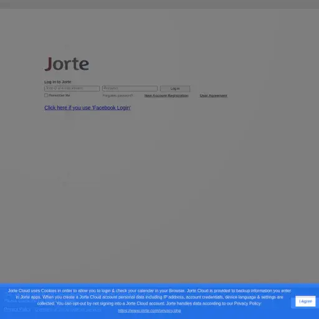Click the Jorte logo
319x319 pixels.
point(67,64)
